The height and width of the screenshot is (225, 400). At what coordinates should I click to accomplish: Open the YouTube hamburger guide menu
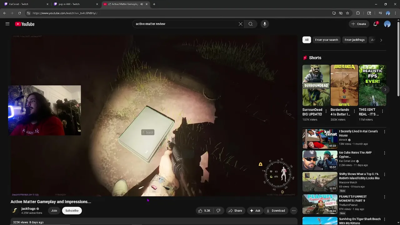point(7,24)
